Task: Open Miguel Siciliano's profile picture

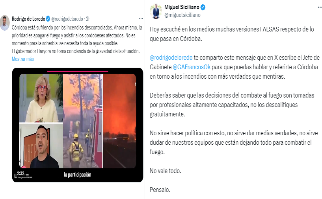Action: (156, 11)
